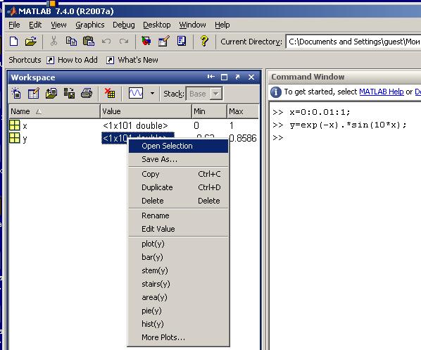The width and height of the screenshot is (421, 350).
Task: Click the yellow Help question mark icon
Action: point(204,42)
